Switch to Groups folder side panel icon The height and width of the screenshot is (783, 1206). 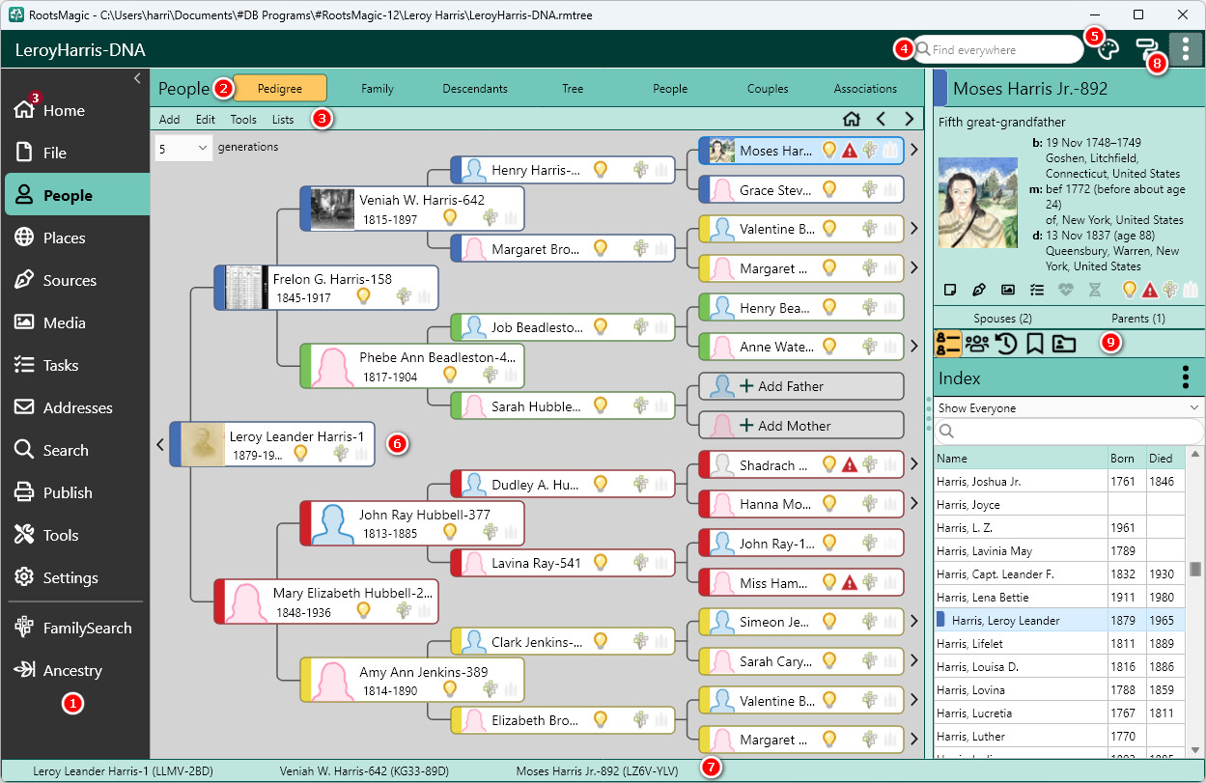tap(1064, 344)
